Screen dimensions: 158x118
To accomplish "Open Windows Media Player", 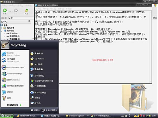I will (13, 67).
